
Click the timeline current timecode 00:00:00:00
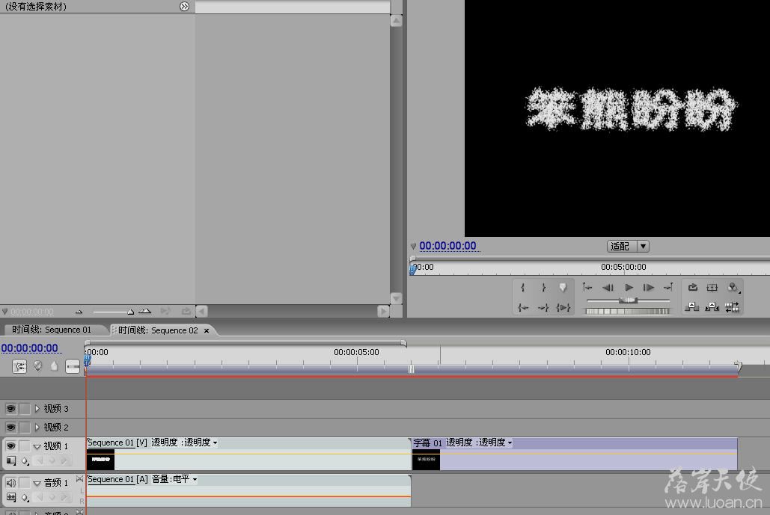pyautogui.click(x=29, y=348)
